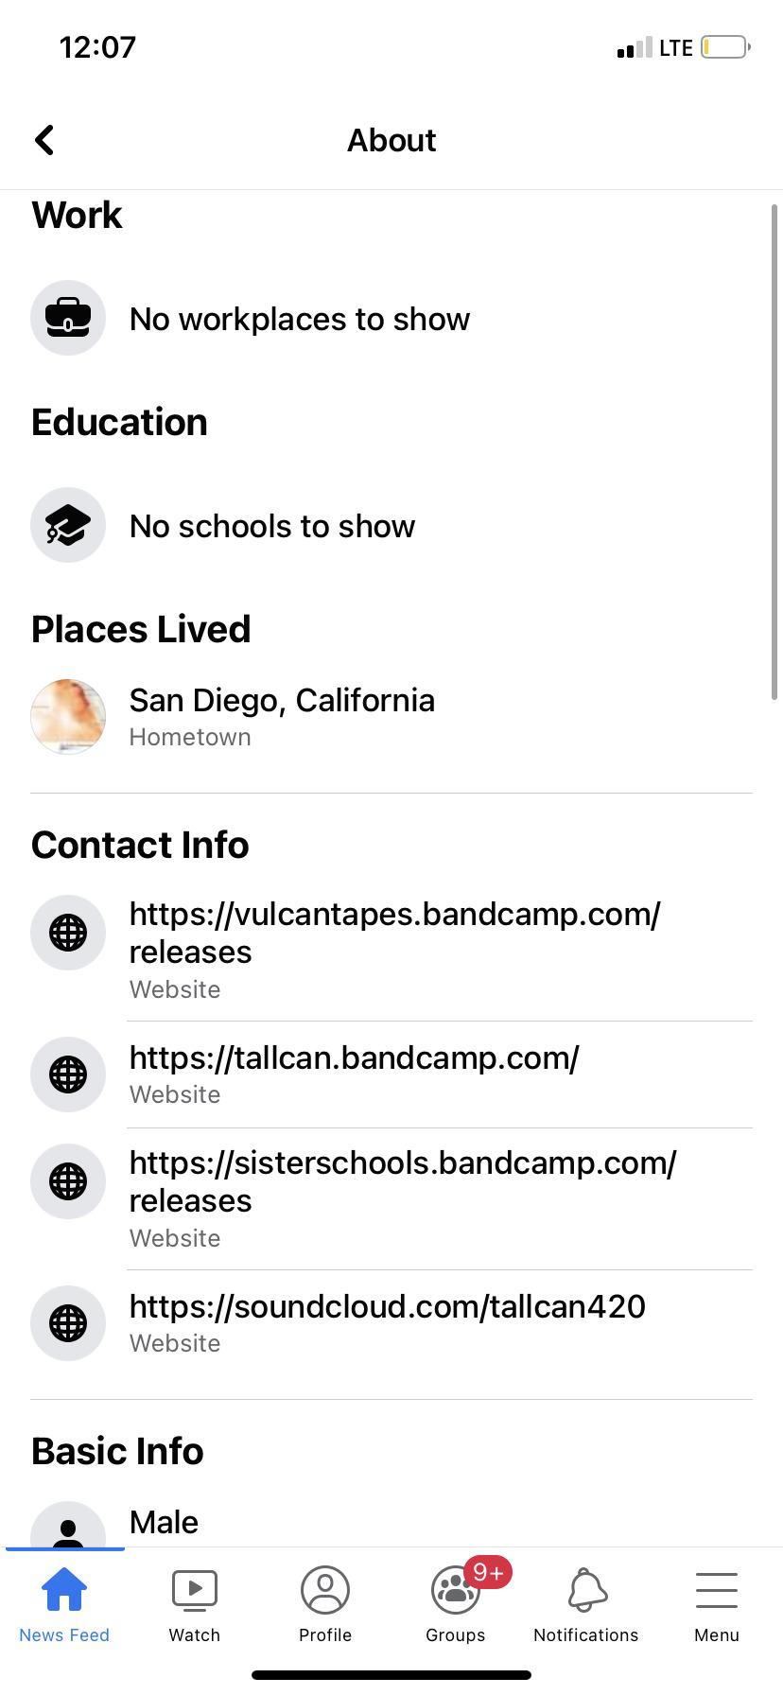Image resolution: width=783 pixels, height=1695 pixels.
Task: Tap globe icon beside soundcloud link
Action: [x=68, y=1323]
